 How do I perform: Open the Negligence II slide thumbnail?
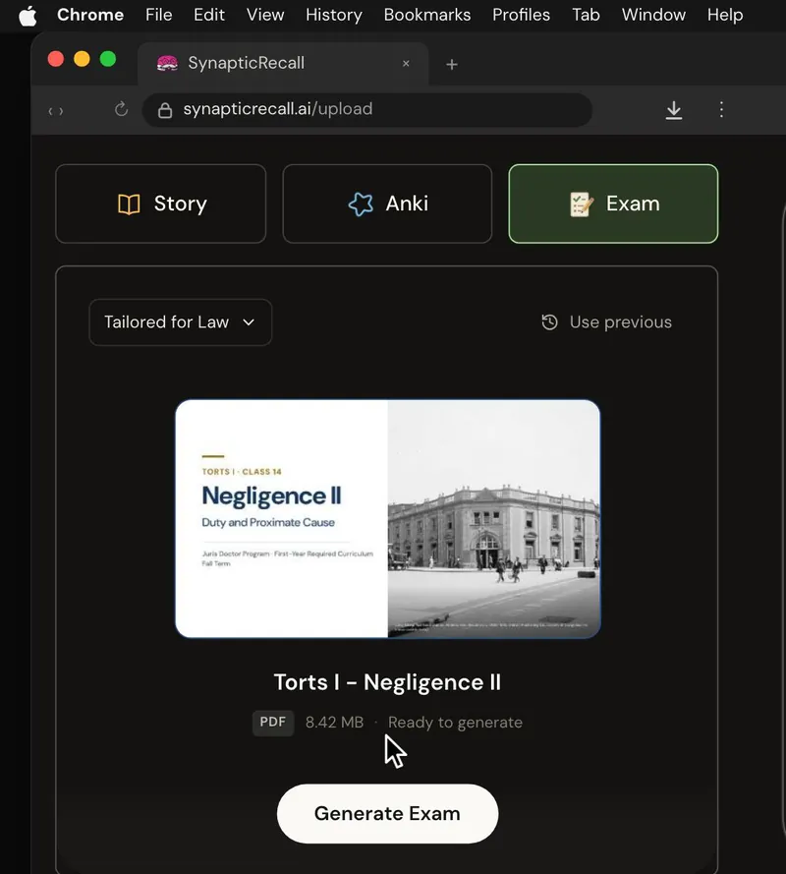(388, 518)
